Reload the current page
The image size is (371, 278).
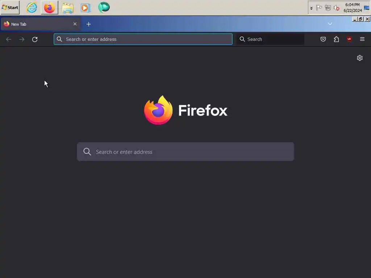pos(35,39)
